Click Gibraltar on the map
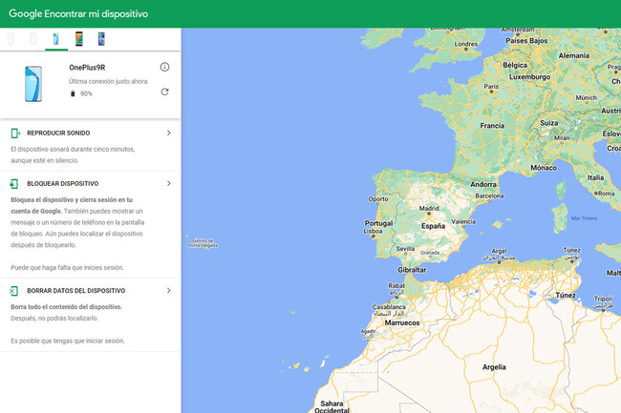Screen dimensions: 621x413 (x=412, y=270)
